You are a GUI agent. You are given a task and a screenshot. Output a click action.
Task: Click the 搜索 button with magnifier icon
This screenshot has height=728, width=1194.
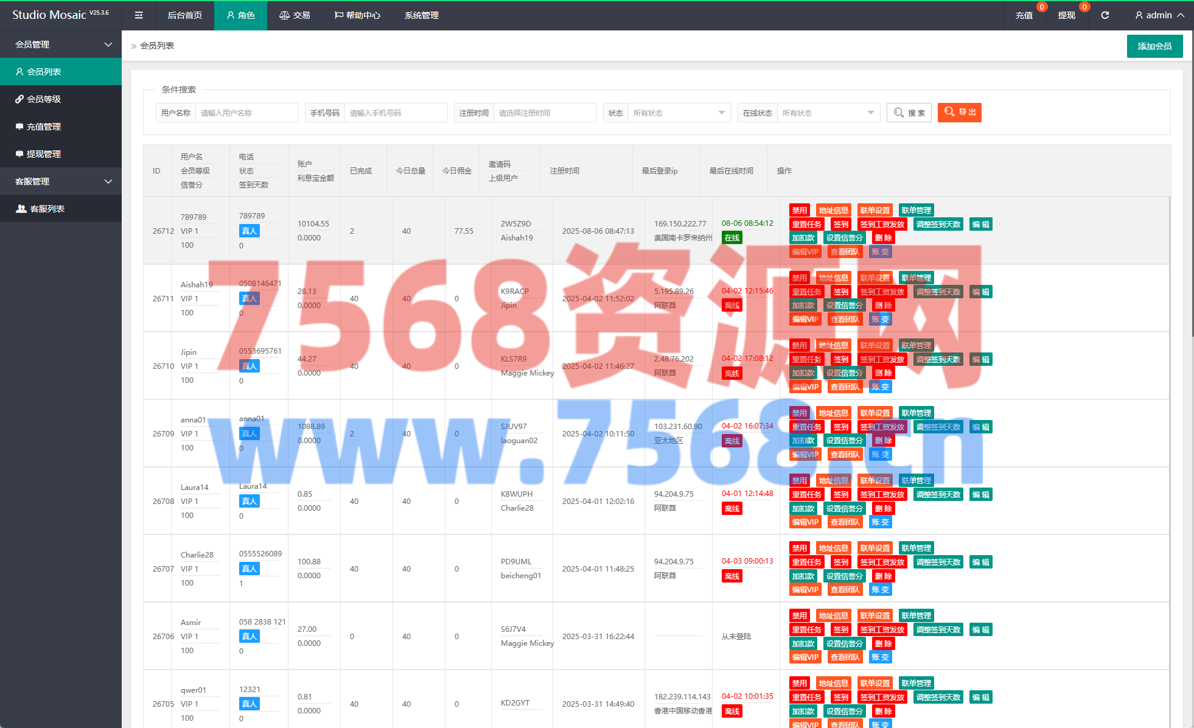click(909, 113)
